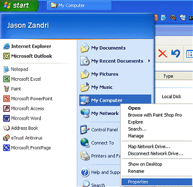The image size is (193, 187).
Task: Click the red X delete toolbar icon
Action: click(x=163, y=54)
